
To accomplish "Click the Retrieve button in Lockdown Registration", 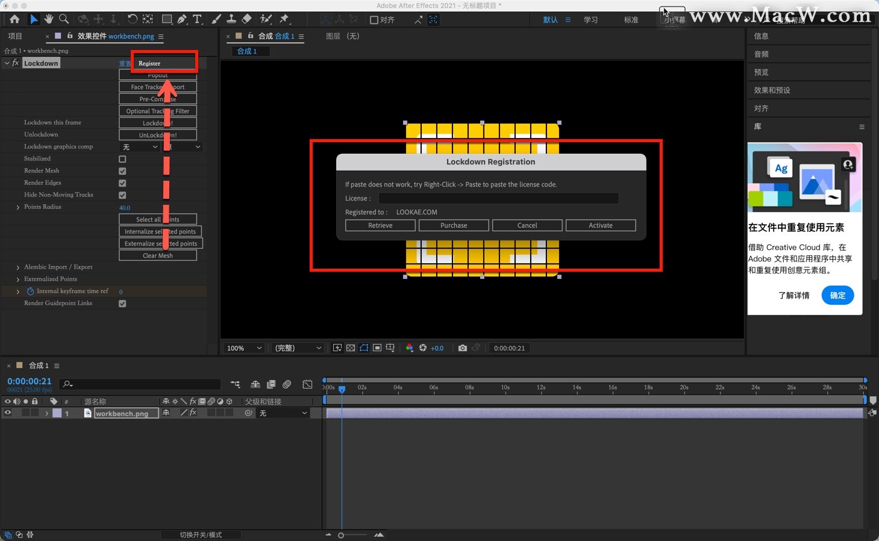I will pyautogui.click(x=380, y=225).
